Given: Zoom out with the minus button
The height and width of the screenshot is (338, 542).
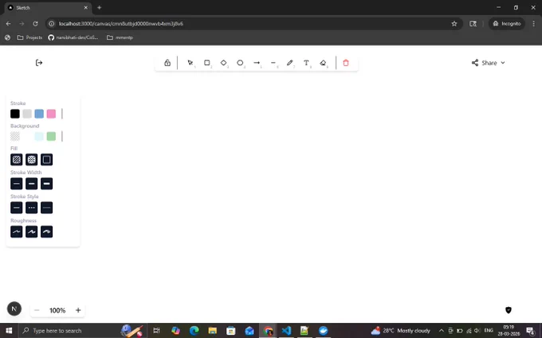Looking at the screenshot, I should (x=37, y=310).
